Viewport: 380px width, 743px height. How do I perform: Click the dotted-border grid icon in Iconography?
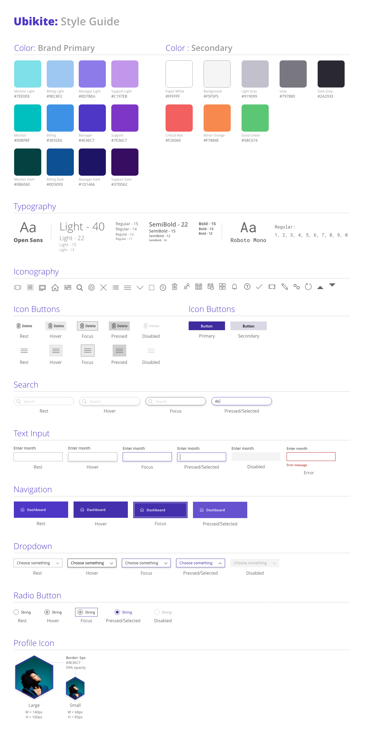coord(30,287)
